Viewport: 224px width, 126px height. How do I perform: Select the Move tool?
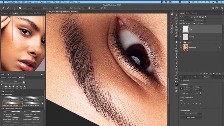176,15
